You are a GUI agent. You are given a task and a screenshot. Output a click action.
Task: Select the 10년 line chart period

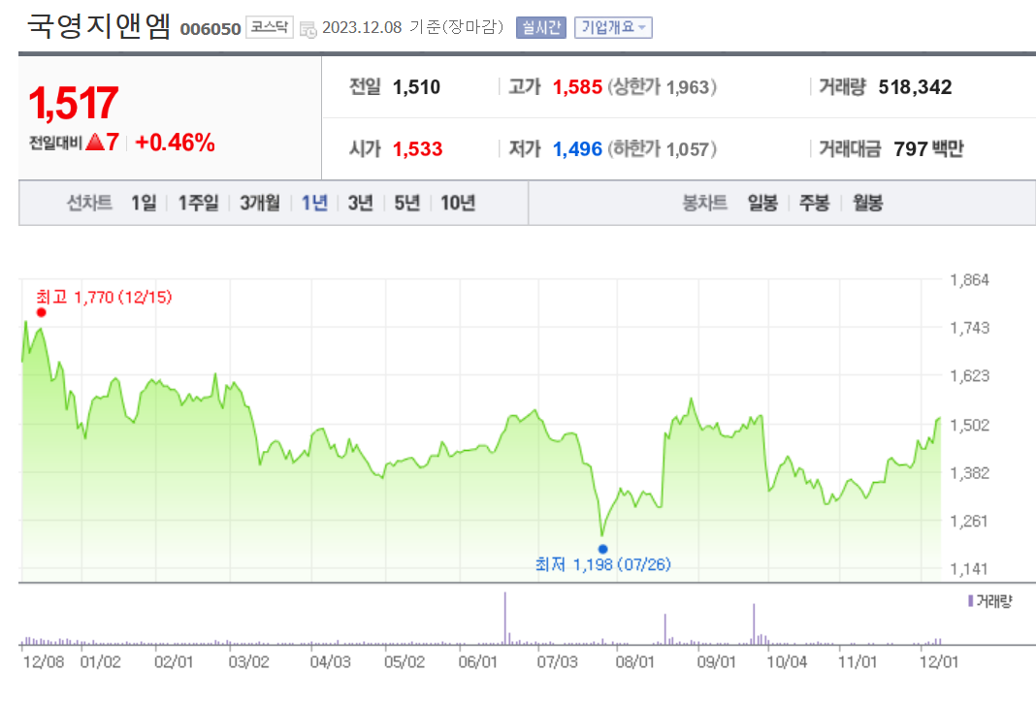458,203
